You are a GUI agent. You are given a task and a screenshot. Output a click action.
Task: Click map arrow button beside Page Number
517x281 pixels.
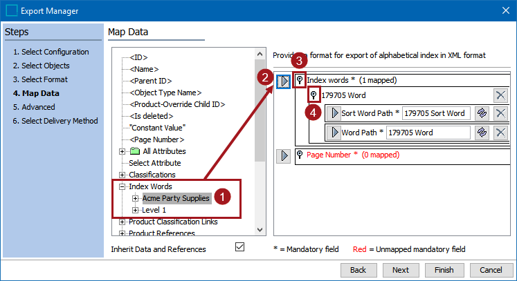(284, 155)
